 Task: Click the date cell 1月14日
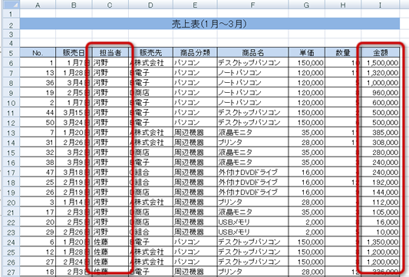tap(74, 202)
